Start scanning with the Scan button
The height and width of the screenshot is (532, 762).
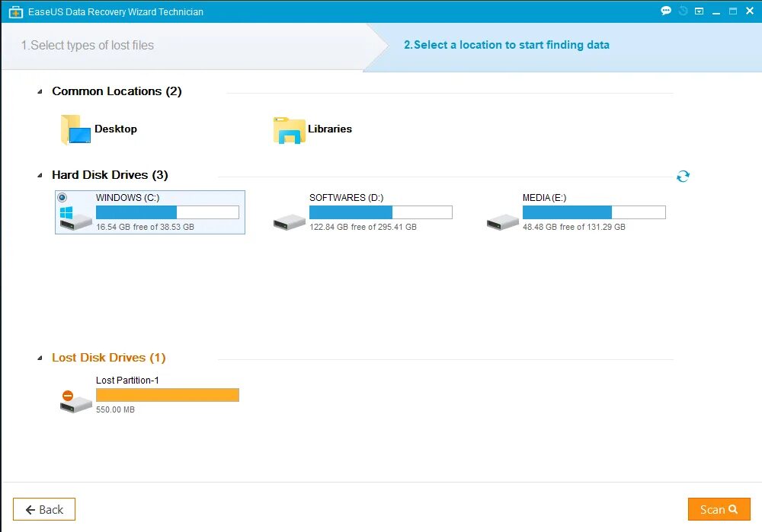click(x=719, y=509)
